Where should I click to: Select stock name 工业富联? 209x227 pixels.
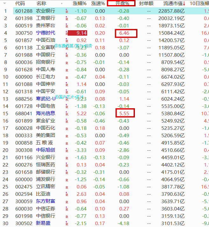point(45,47)
